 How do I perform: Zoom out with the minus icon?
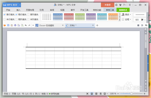pos(118,94)
